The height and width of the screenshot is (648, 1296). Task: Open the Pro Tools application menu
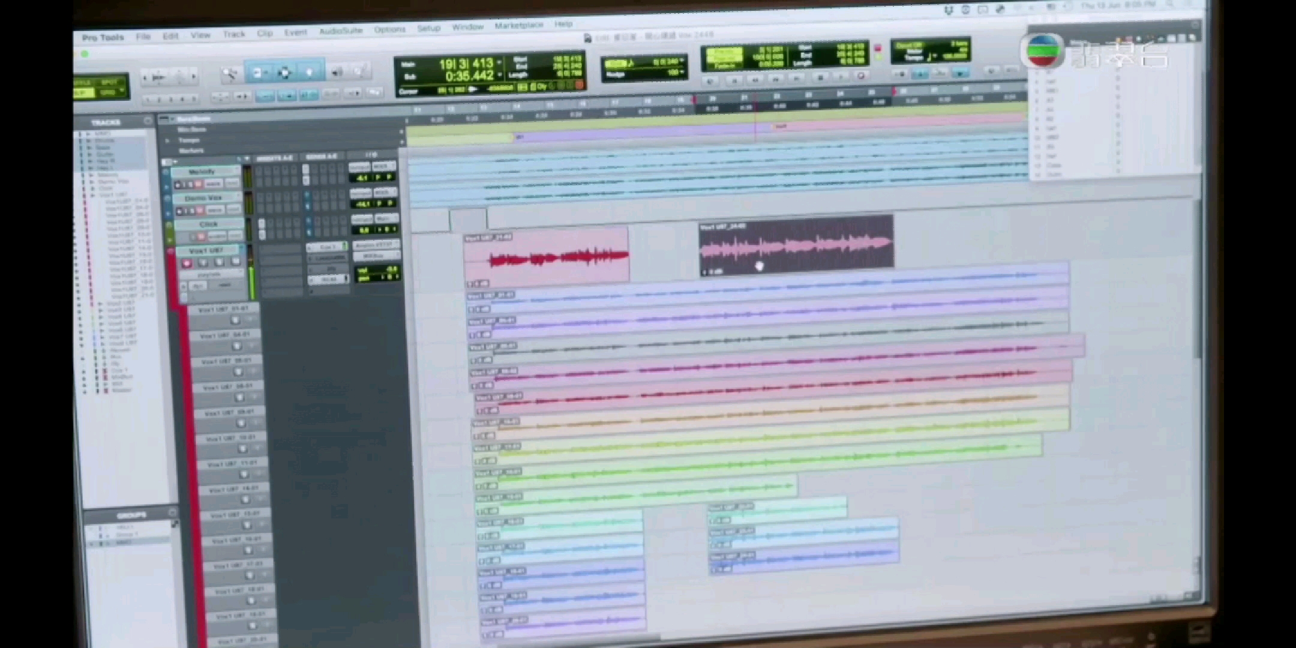pos(103,38)
